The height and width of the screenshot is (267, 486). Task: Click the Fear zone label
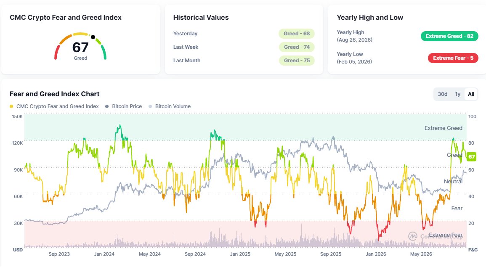click(457, 209)
